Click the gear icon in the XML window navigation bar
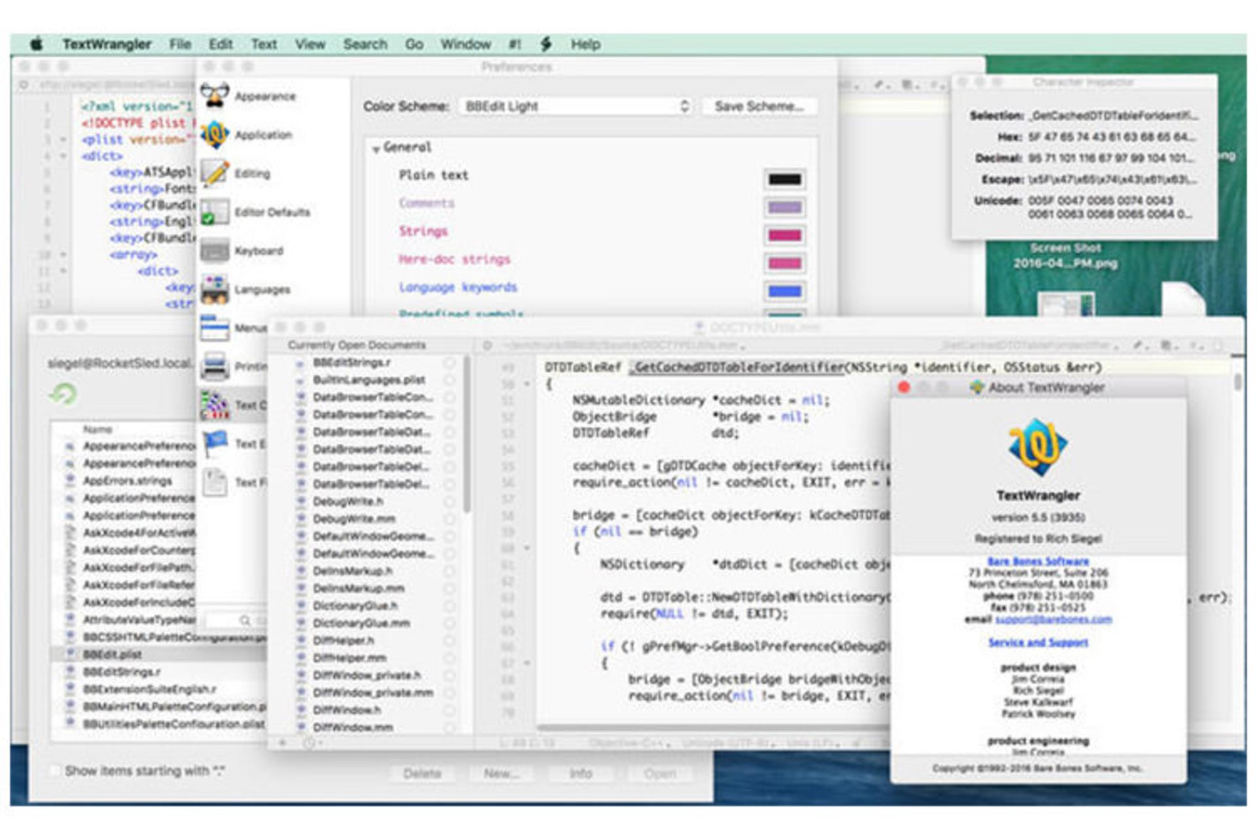 pos(24,84)
